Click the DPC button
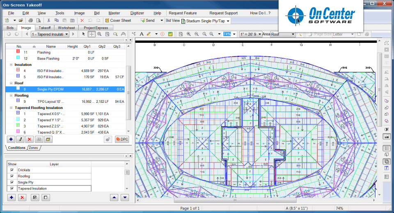The height and width of the screenshot is (213, 394). 122,139
